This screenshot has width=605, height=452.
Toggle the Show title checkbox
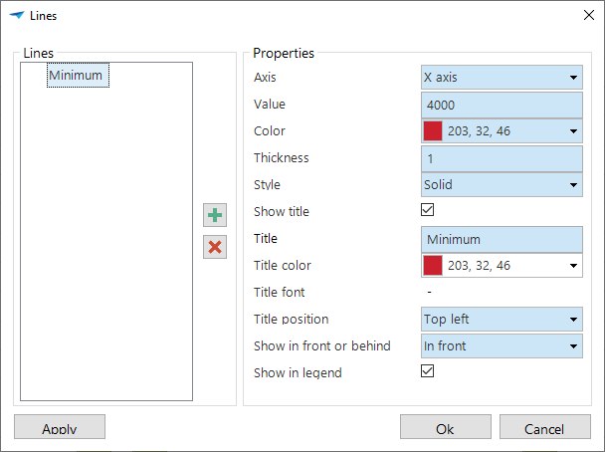428,210
